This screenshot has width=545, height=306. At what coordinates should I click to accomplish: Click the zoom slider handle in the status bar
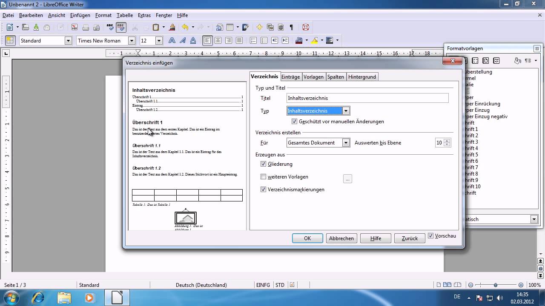[496, 285]
